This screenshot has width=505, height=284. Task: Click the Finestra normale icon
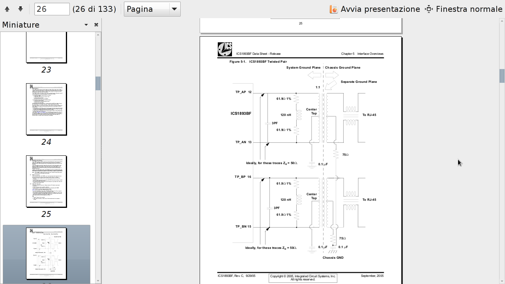point(429,9)
